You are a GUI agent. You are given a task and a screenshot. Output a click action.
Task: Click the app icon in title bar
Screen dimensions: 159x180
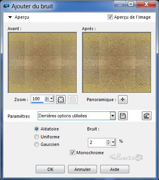6,6
